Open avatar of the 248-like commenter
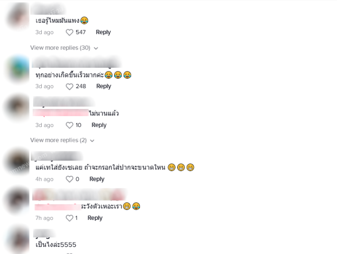Viewport: 337px width, 254px height. coord(19,69)
